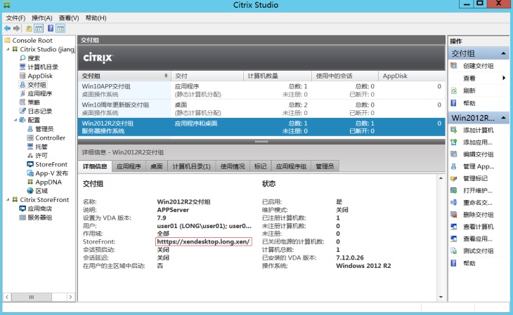The image size is (513, 315).
Task: Select the AppDisk node icon in tree
Action: click(22, 76)
